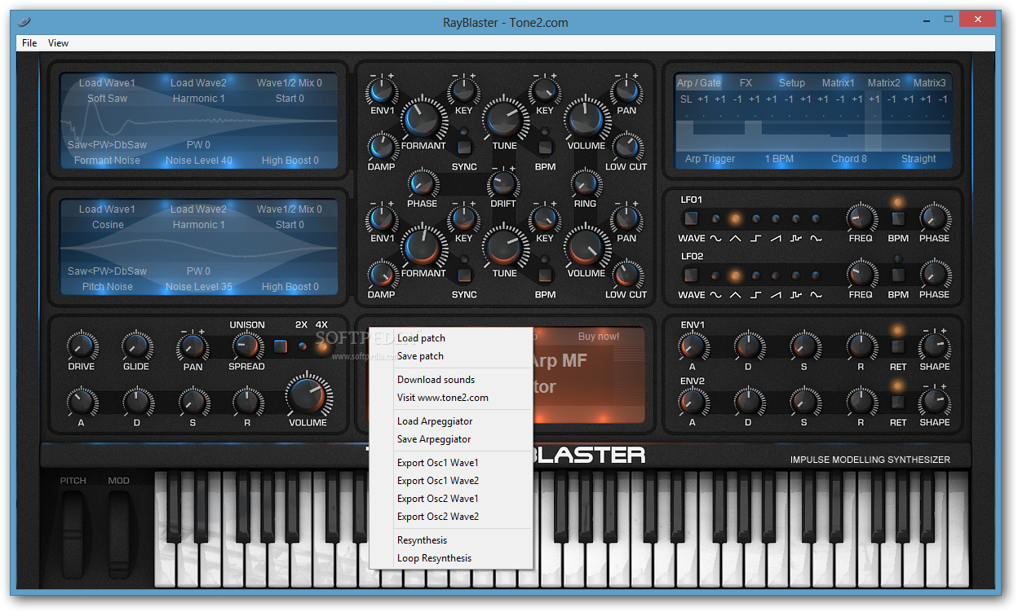The height and width of the screenshot is (612, 1018).
Task: Toggle the LFO1 BPM sync button
Action: click(x=898, y=218)
